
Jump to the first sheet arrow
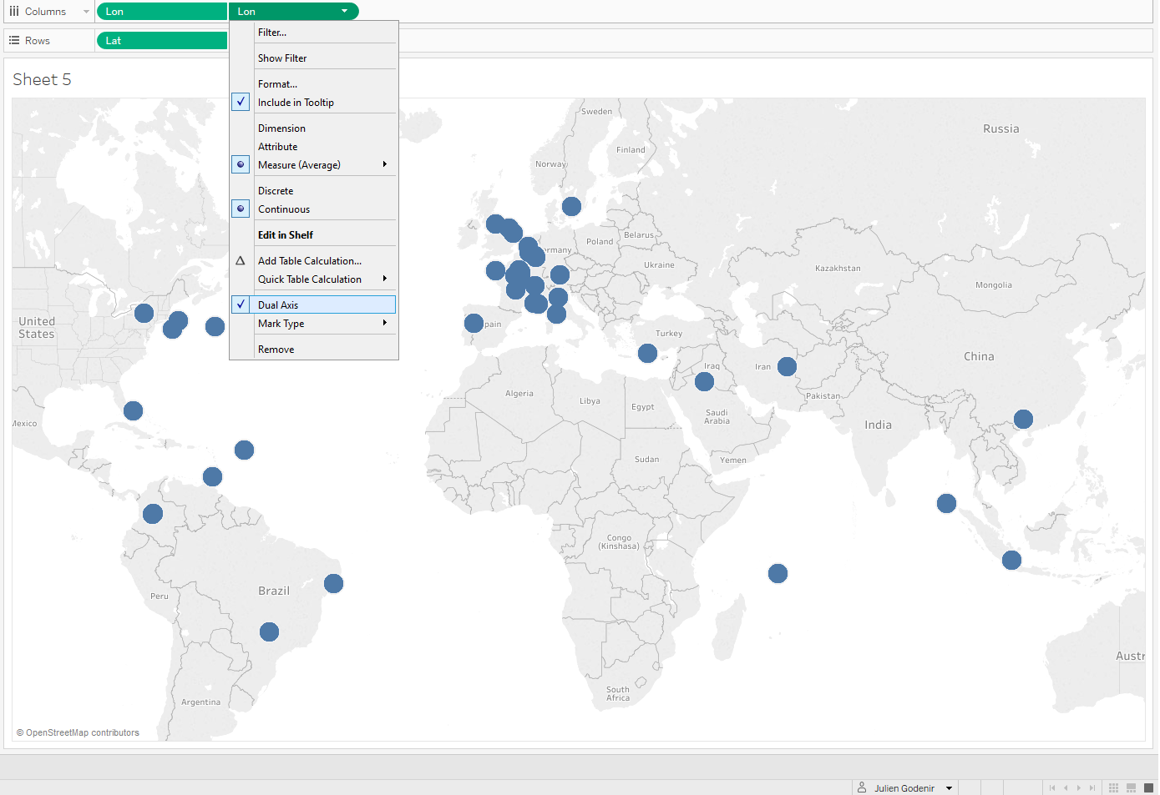pyautogui.click(x=1052, y=788)
